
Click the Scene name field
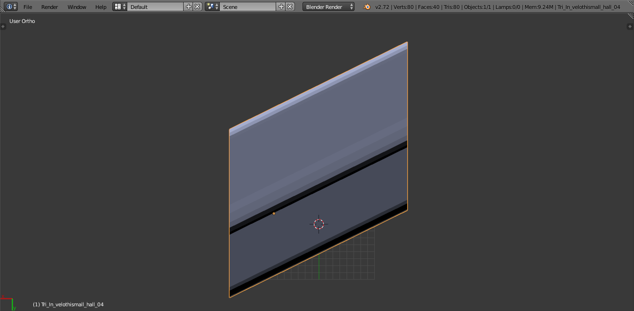[247, 7]
